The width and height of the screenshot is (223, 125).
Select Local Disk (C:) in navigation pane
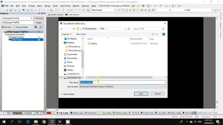click(73, 74)
